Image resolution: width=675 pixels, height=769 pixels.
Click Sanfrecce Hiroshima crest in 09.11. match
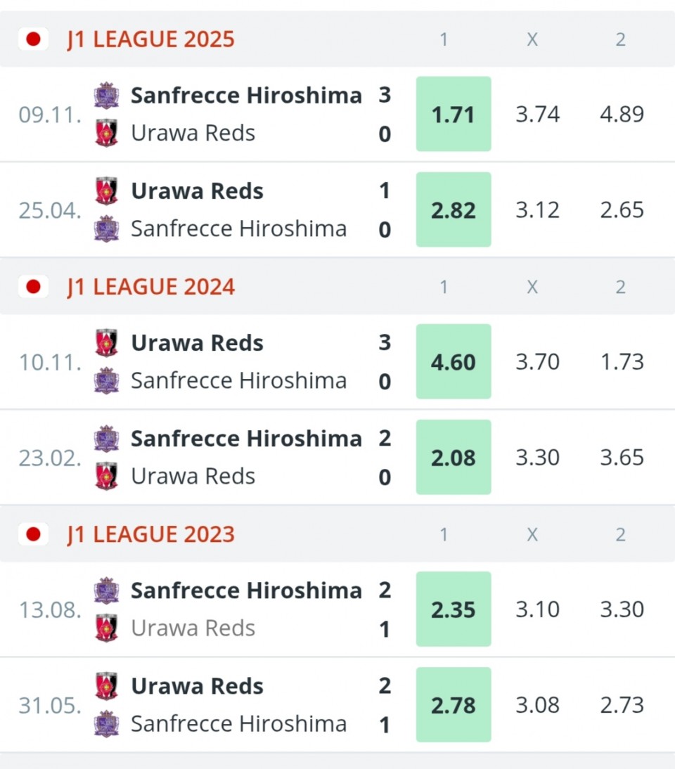pos(106,95)
